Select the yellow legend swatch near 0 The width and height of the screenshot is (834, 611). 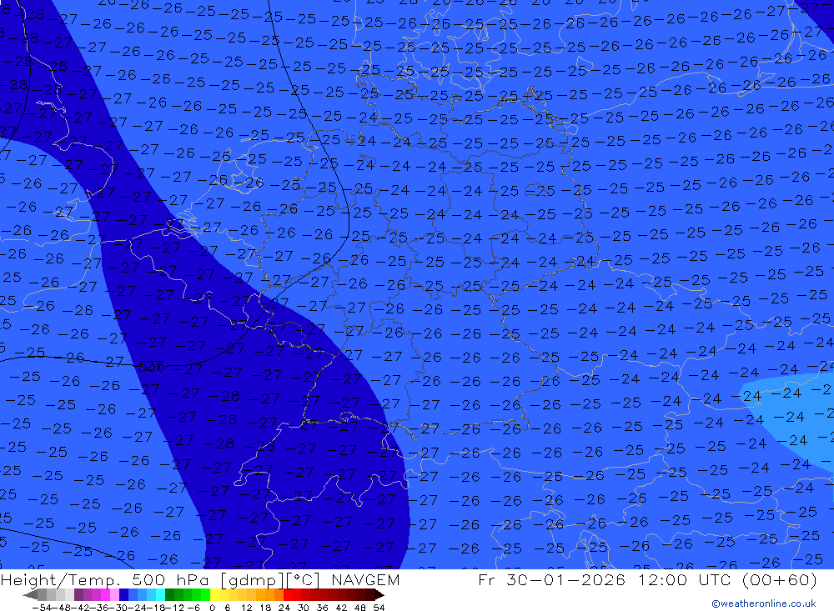click(215, 594)
